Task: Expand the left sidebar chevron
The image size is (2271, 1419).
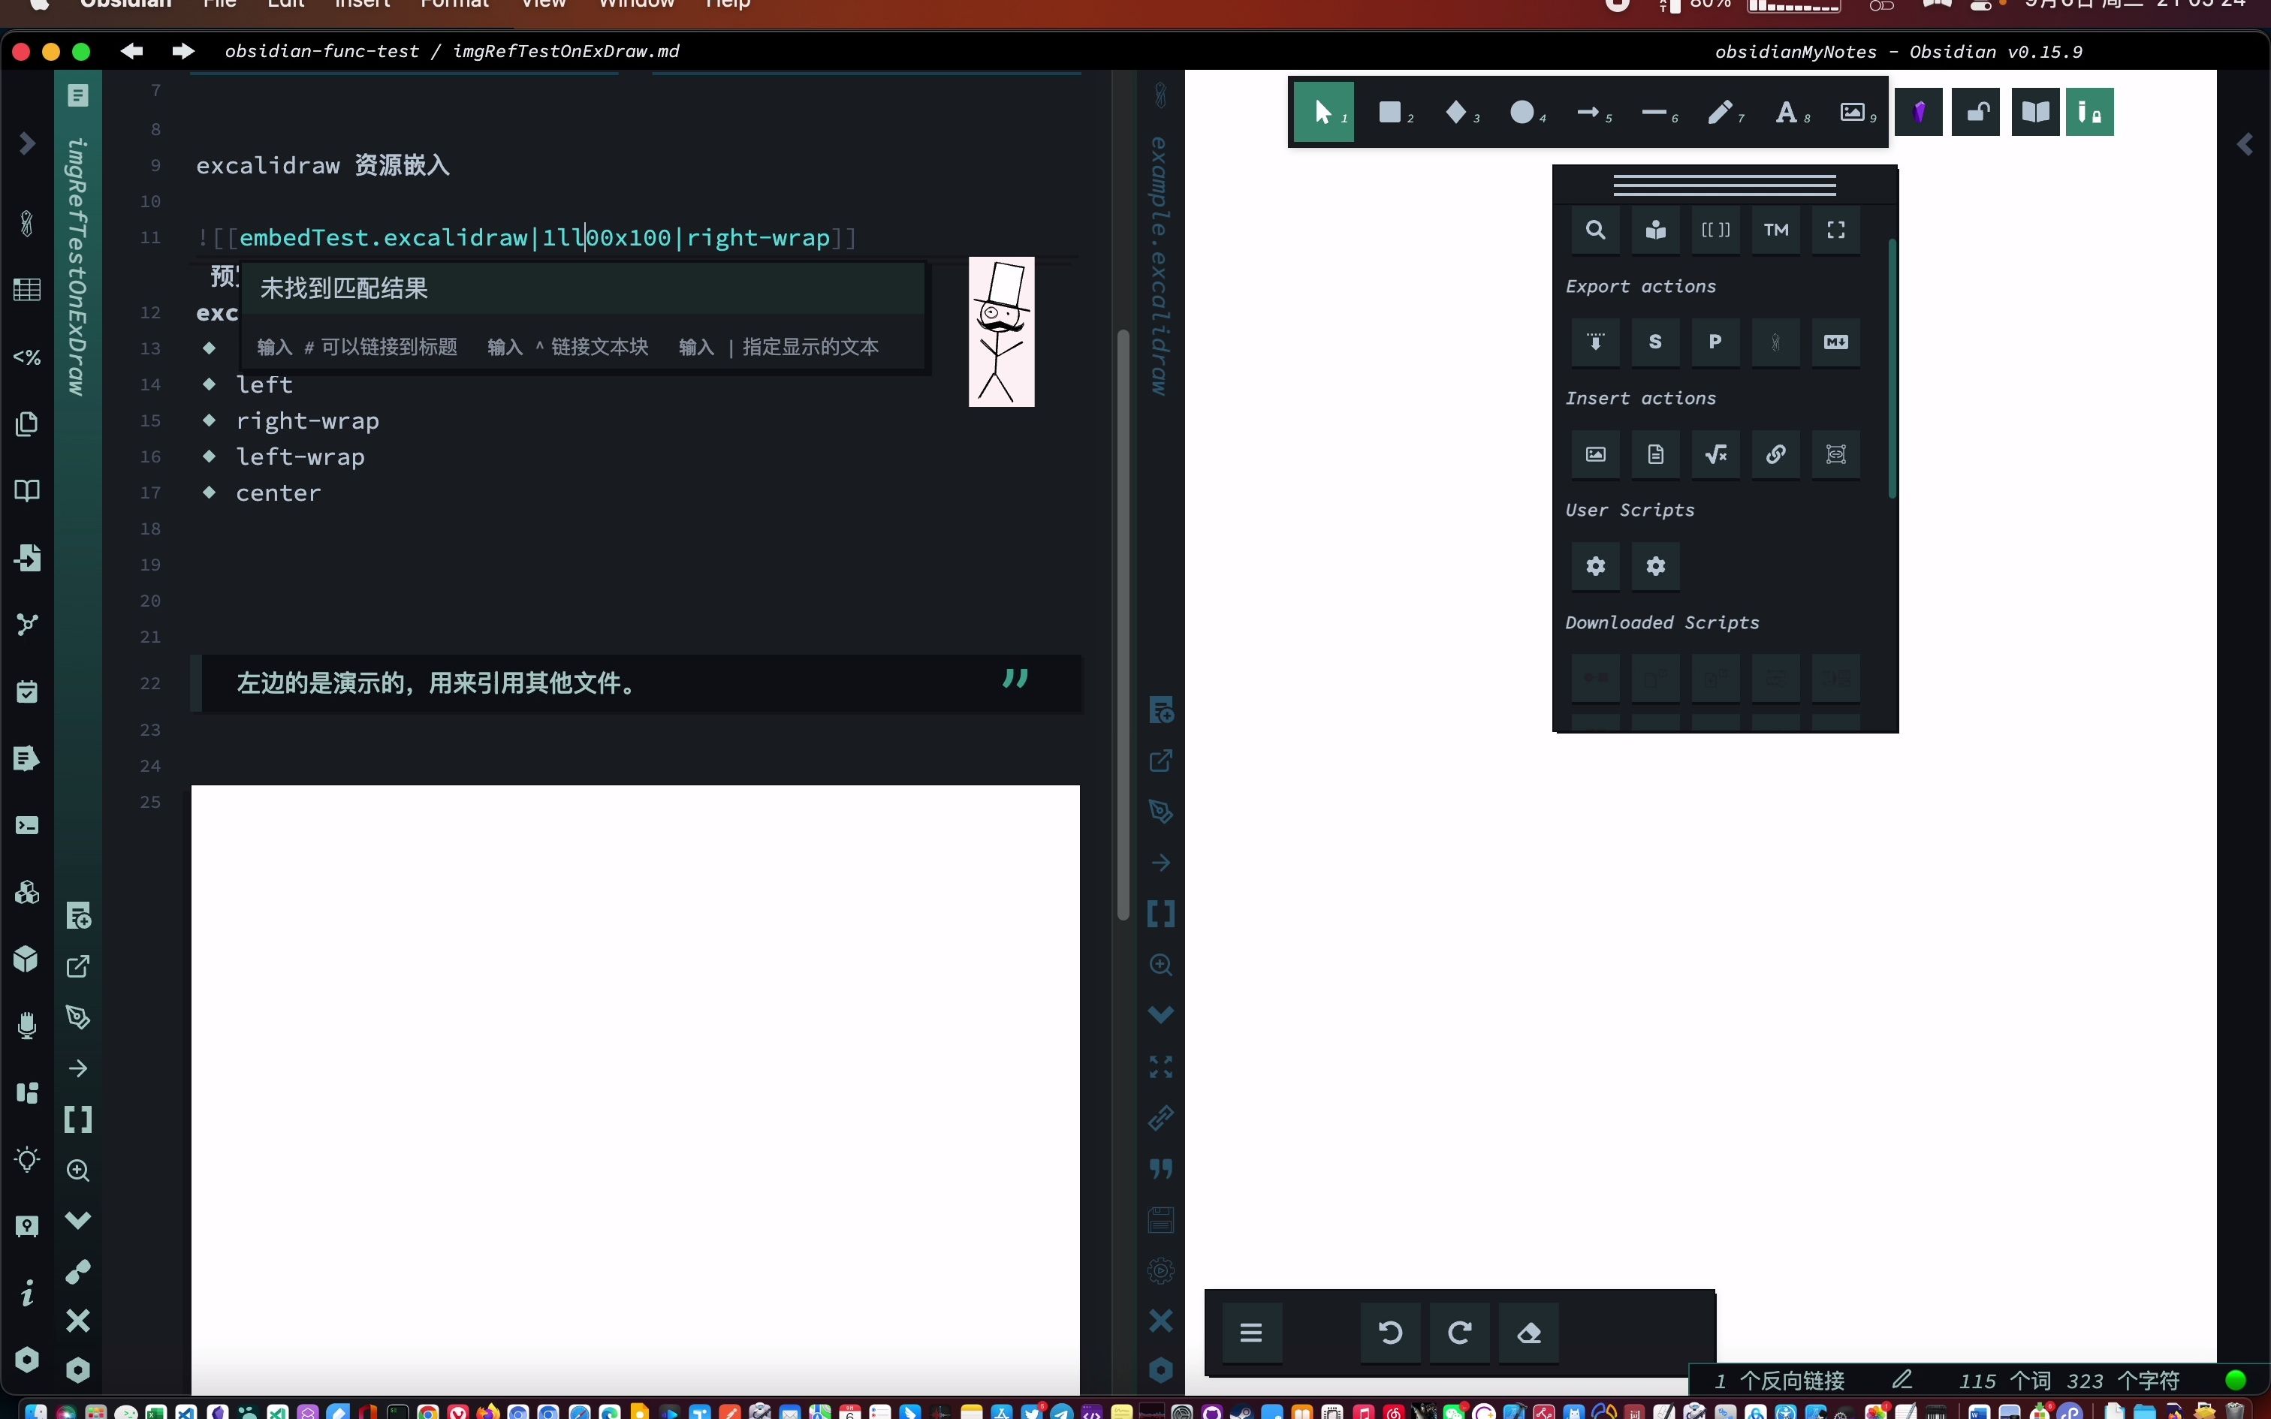Action: pos(27,143)
